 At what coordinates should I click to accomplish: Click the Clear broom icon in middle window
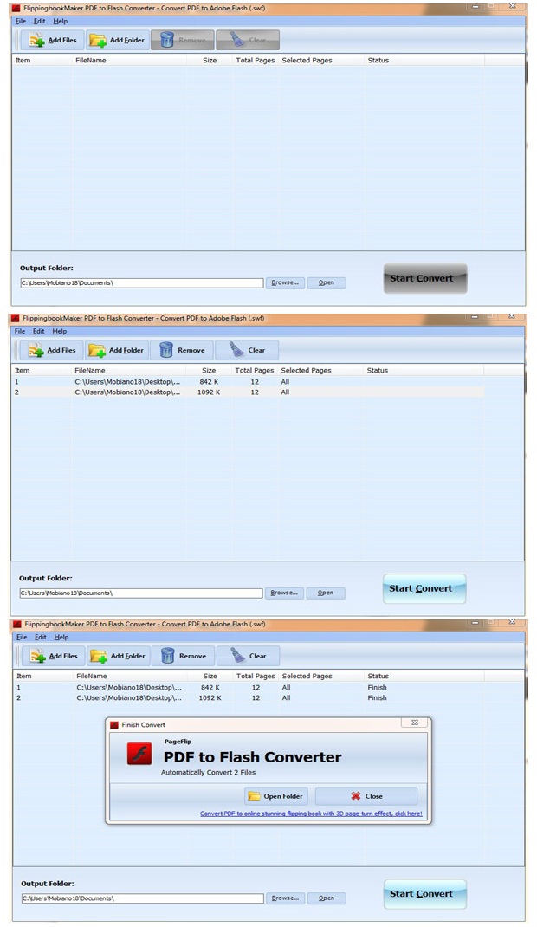tap(237, 350)
